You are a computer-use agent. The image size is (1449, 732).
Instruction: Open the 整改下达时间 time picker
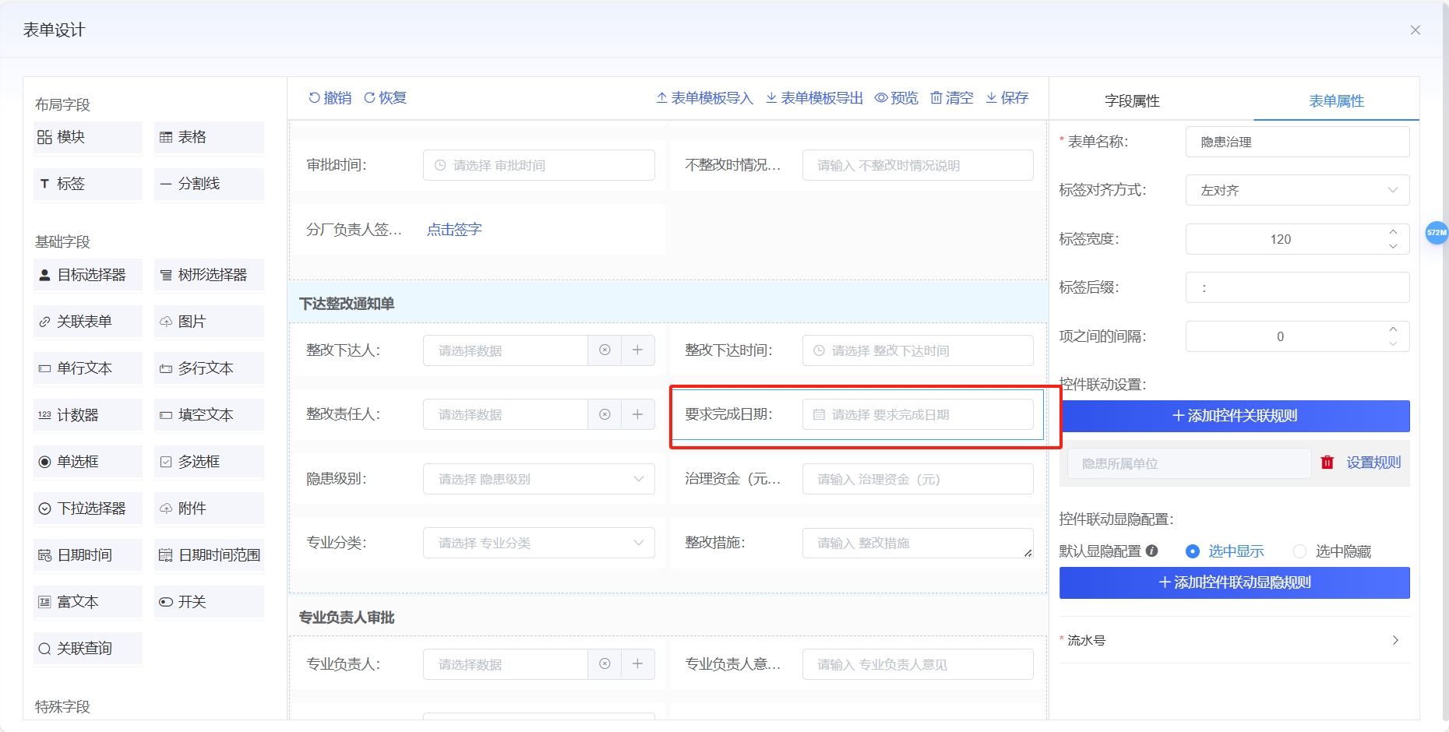click(x=918, y=350)
